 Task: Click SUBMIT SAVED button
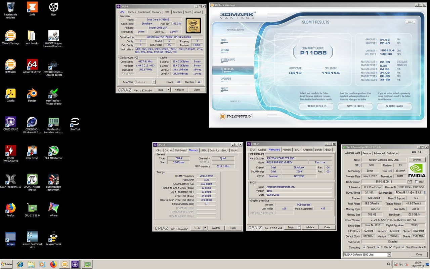394,106
